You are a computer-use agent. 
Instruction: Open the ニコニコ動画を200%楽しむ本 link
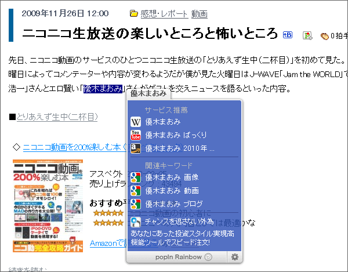pyautogui.click(x=75, y=147)
